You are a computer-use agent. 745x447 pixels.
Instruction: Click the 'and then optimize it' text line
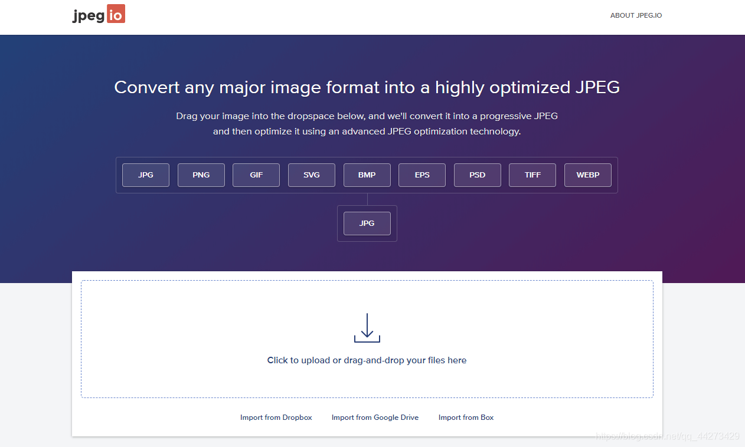pos(367,132)
